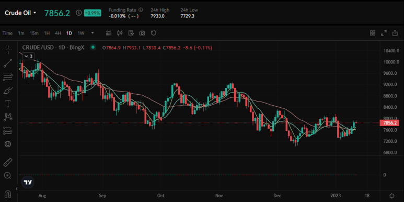Click the Funding Rate info icon

(x=141, y=10)
